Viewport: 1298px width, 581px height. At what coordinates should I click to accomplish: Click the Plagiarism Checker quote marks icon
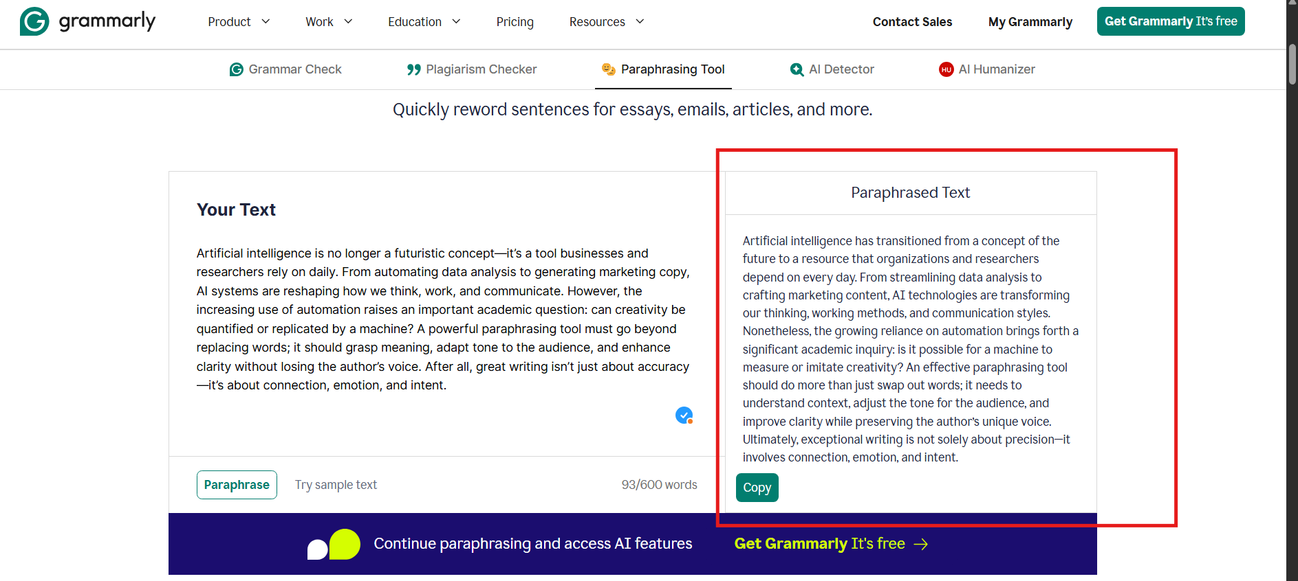click(413, 69)
